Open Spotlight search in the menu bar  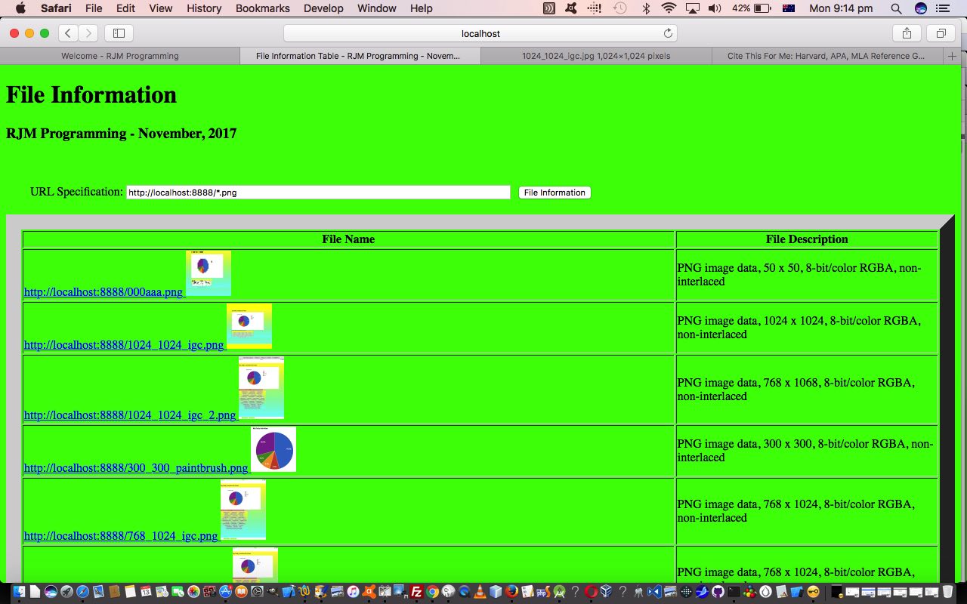pos(896,8)
